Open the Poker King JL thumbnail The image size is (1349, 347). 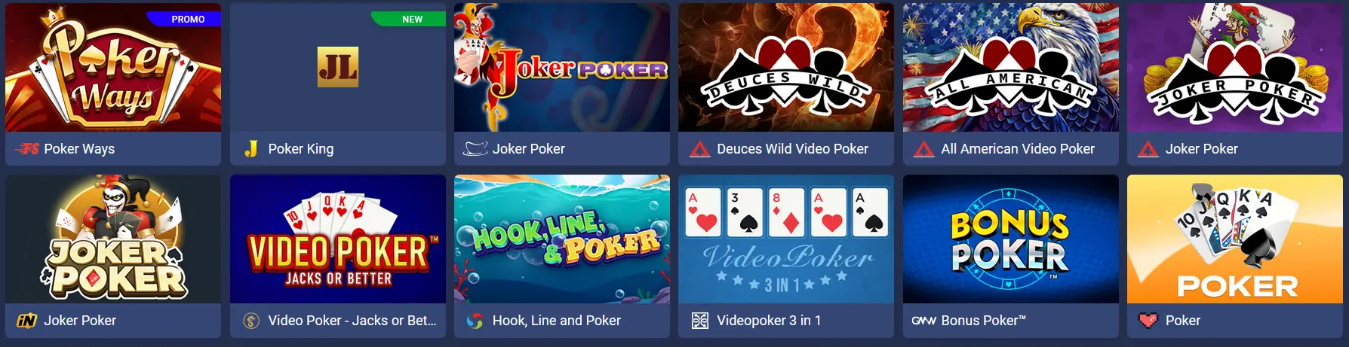[338, 68]
